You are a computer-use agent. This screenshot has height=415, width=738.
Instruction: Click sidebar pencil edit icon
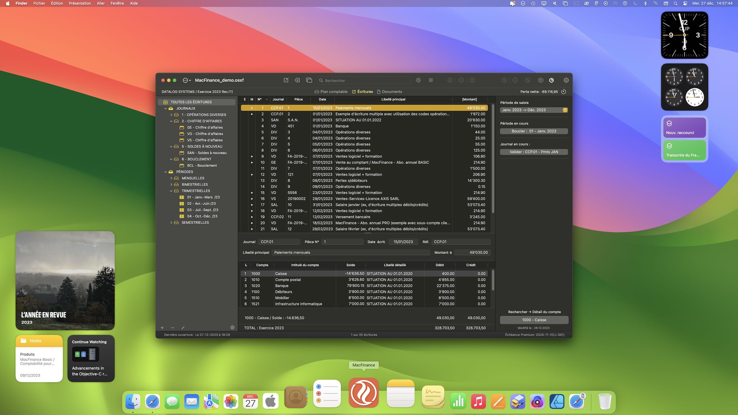coord(183,328)
